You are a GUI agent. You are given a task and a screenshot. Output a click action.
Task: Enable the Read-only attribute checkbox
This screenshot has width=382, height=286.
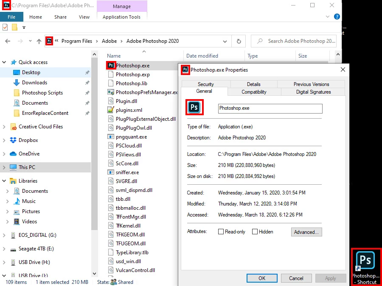(x=221, y=231)
